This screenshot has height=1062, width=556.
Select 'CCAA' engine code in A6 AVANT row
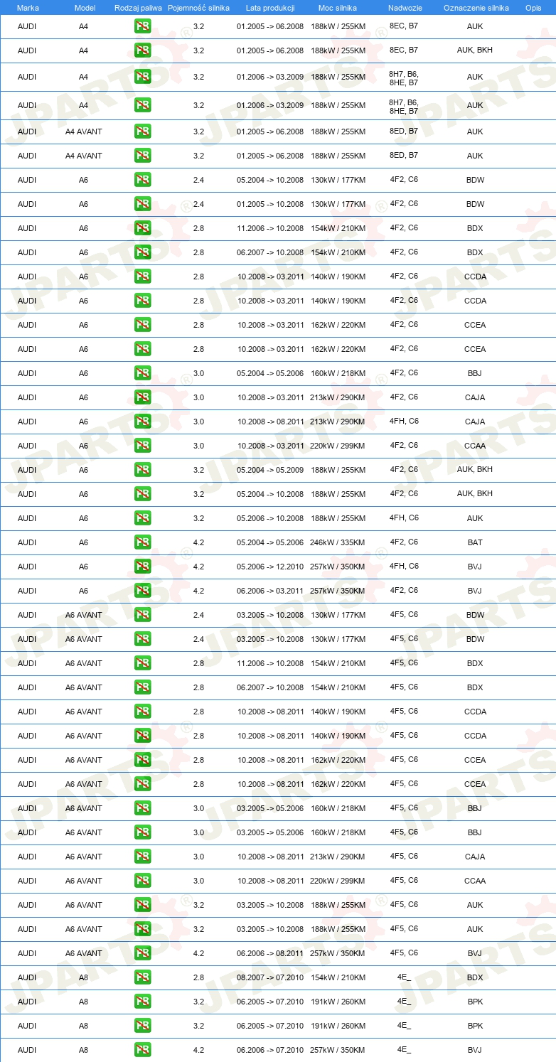(475, 881)
